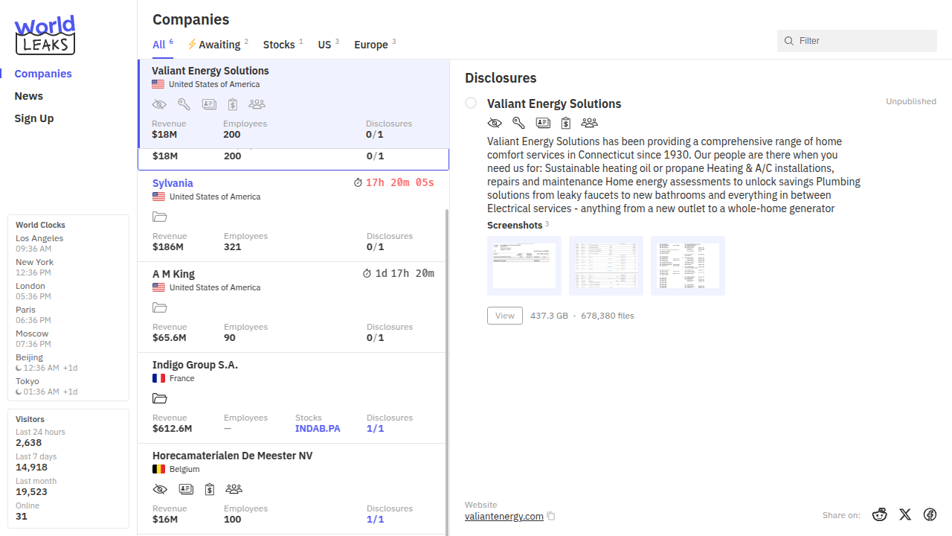This screenshot has width=952, height=536.
Task: Click the Unpublished status label
Action: (x=911, y=101)
